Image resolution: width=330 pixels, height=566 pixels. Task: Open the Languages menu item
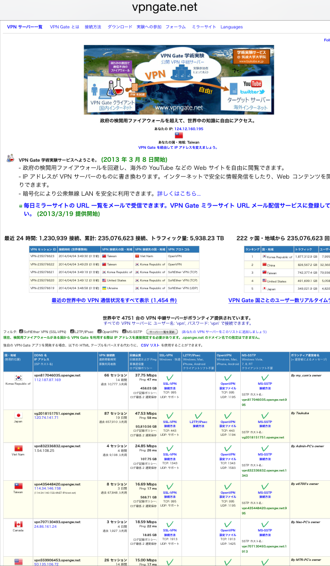point(232,27)
